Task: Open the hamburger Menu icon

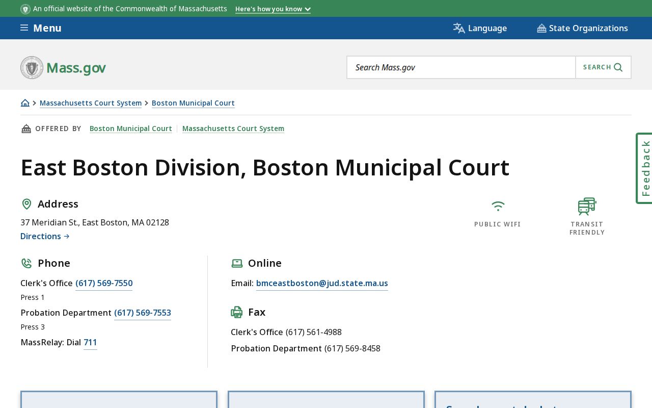Action: (x=24, y=28)
